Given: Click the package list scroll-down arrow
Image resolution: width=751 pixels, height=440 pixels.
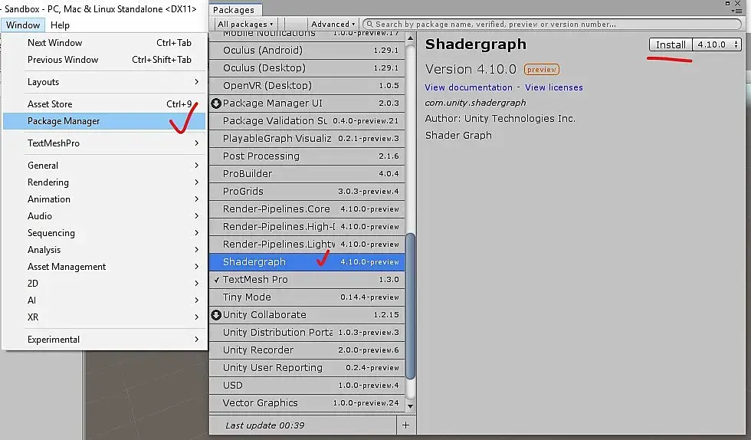Looking at the screenshot, I should (x=411, y=406).
